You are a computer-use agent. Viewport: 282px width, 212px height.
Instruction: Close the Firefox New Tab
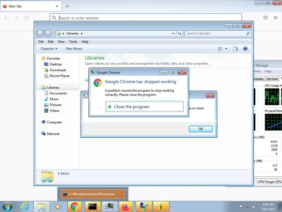click(x=57, y=6)
